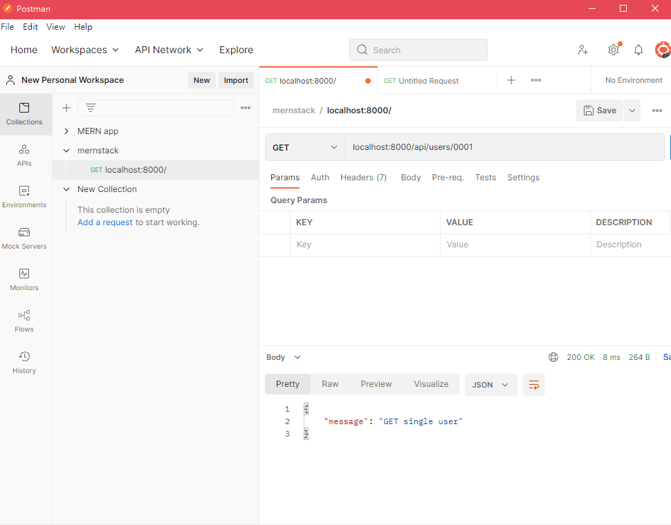The image size is (671, 525).
Task: Open the View menu
Action: [55, 26]
